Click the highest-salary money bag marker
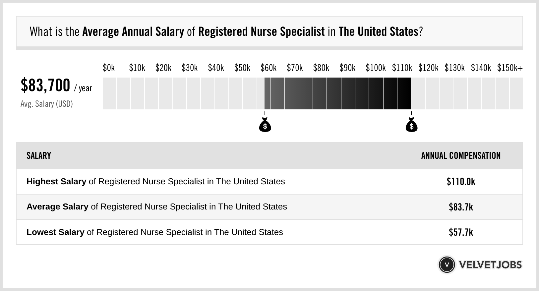This screenshot has height=291, width=539. coord(411,125)
